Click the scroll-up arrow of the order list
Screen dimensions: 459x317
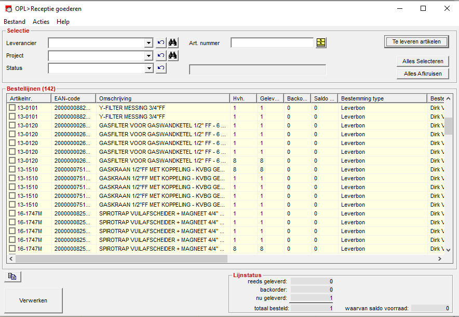pyautogui.click(x=448, y=98)
